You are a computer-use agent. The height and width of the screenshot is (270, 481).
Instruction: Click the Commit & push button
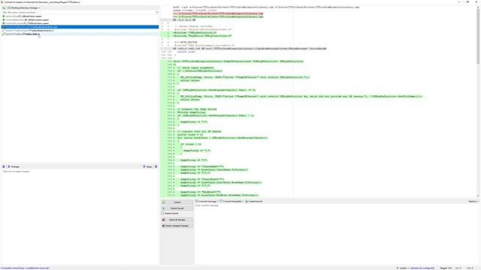click(177, 208)
